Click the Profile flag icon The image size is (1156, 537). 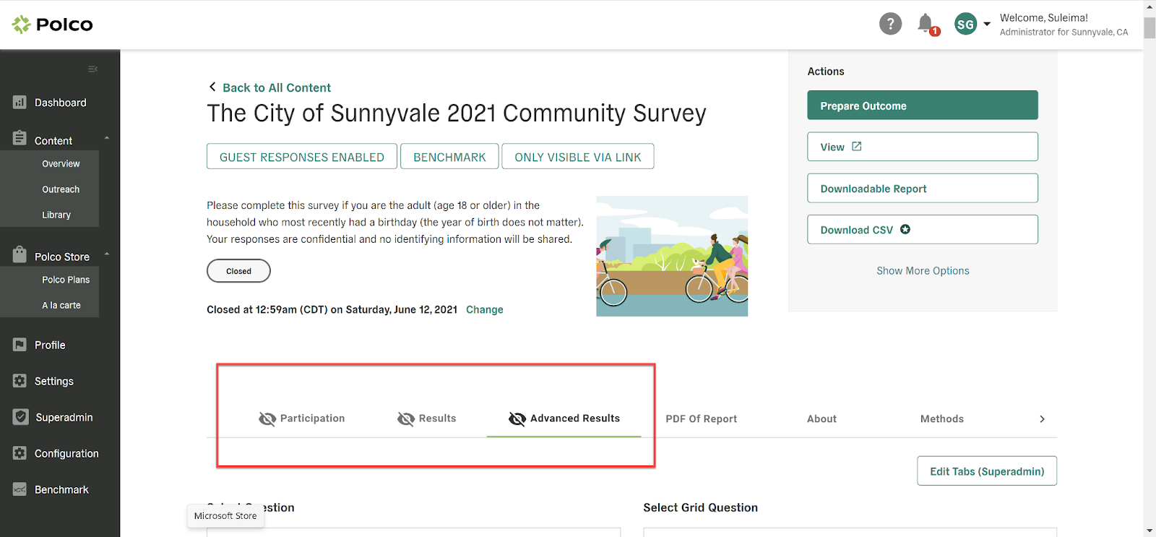tap(20, 345)
